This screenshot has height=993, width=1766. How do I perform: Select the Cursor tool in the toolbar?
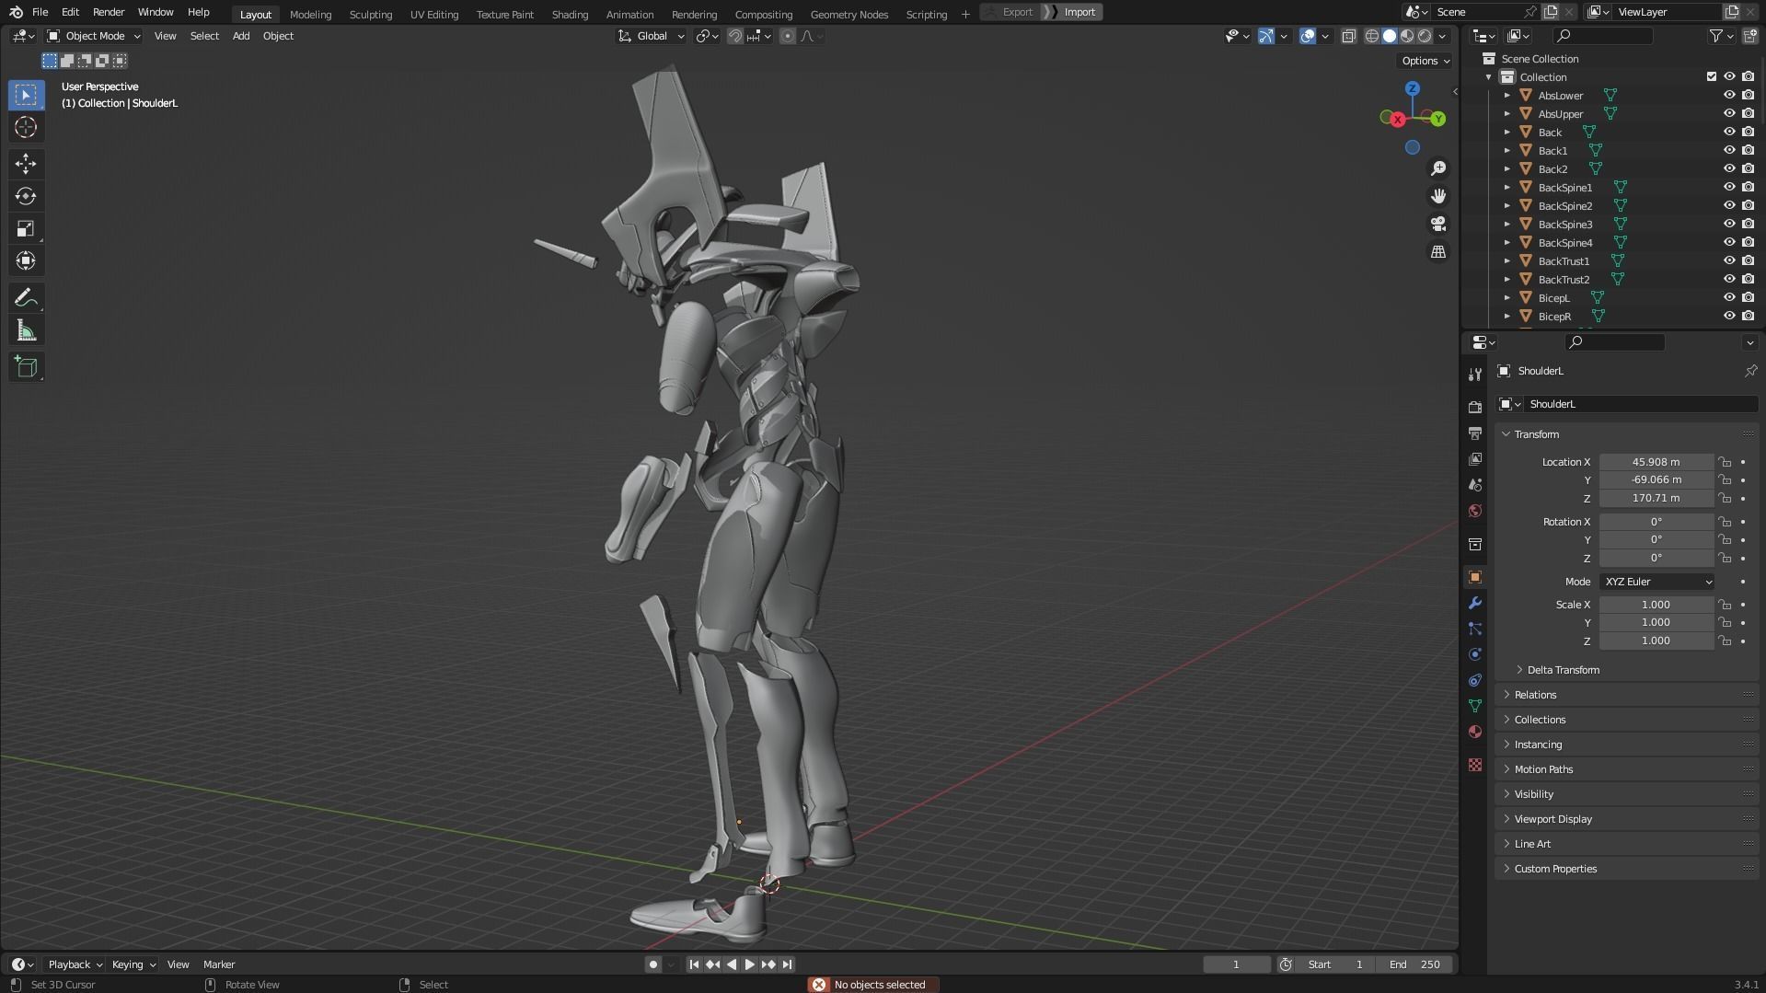tap(26, 127)
